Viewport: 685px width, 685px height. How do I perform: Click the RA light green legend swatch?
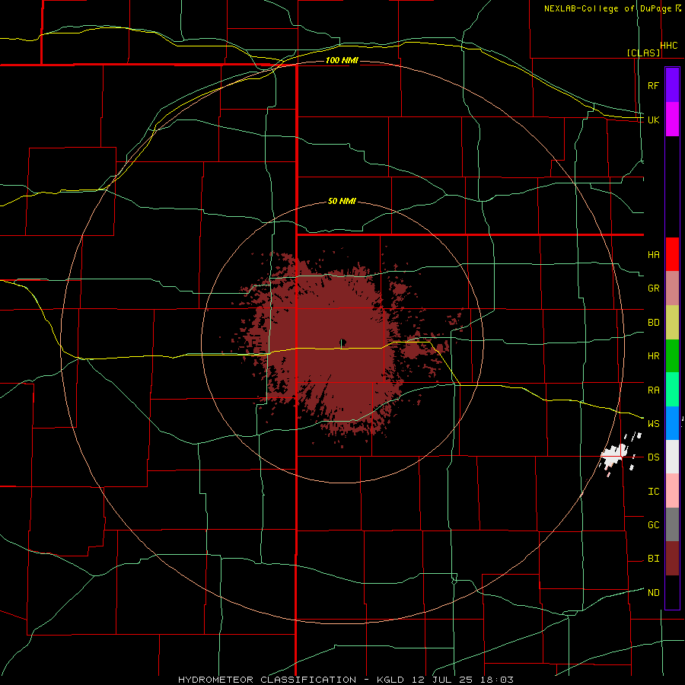672,390
